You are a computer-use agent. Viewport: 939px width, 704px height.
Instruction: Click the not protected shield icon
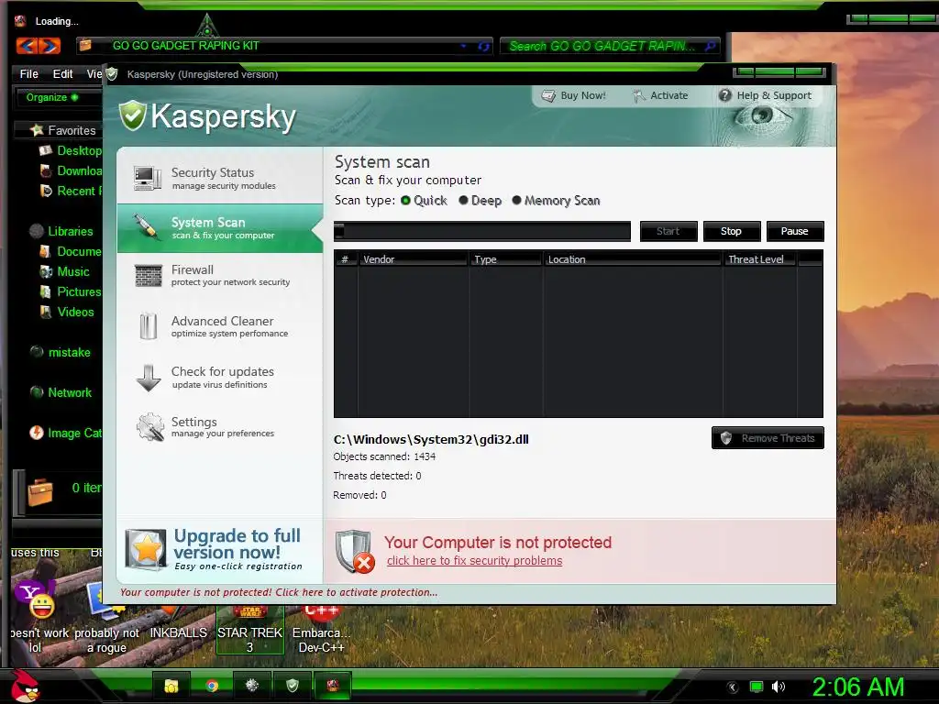[355, 551]
